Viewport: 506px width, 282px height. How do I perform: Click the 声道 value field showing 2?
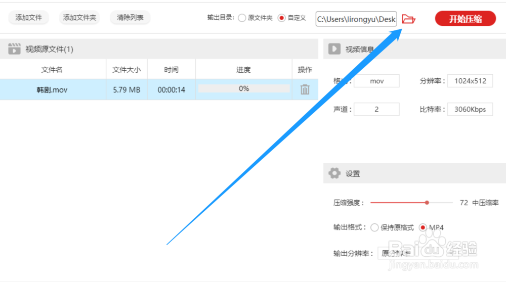[376, 109]
